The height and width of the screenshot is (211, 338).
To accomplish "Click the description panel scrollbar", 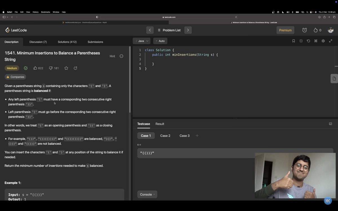I will [x=130, y=79].
